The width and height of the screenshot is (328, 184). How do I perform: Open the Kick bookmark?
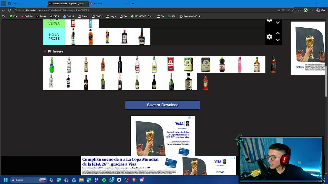point(13,16)
